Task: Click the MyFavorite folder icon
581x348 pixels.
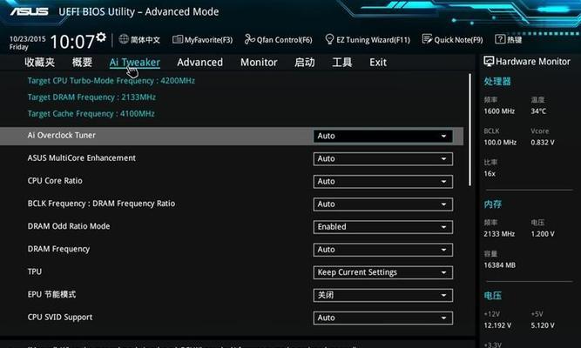Action: 178,39
